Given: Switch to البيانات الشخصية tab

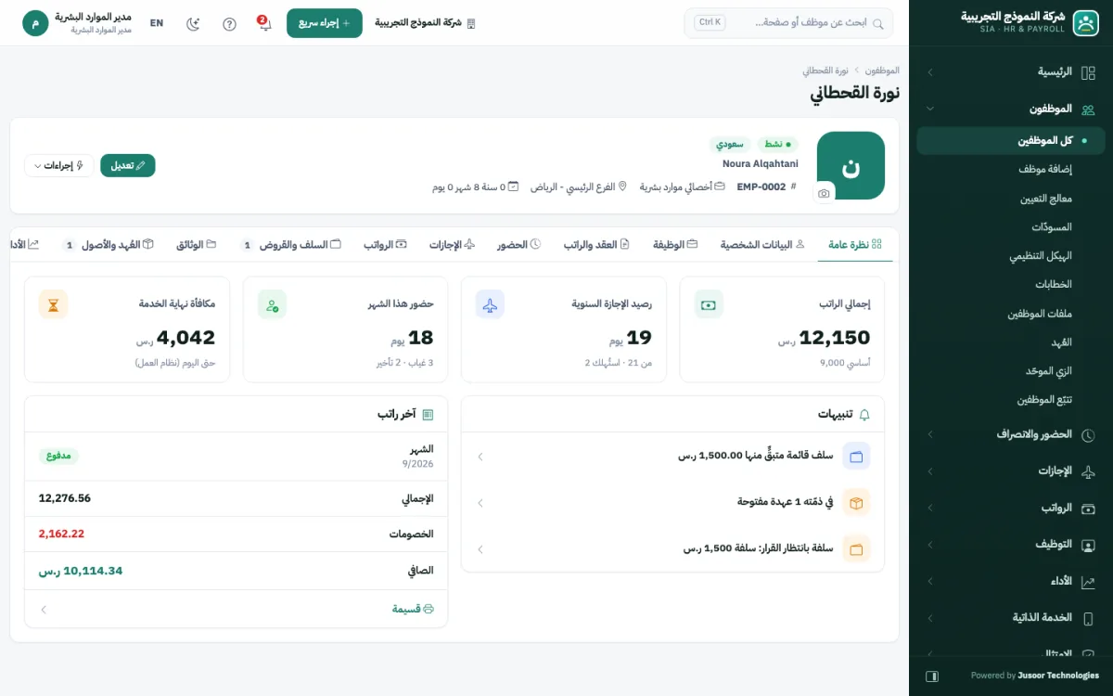Looking at the screenshot, I should 762,245.
